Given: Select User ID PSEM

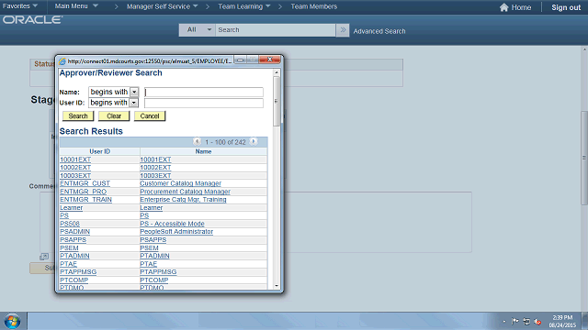Looking at the screenshot, I should (70, 248).
